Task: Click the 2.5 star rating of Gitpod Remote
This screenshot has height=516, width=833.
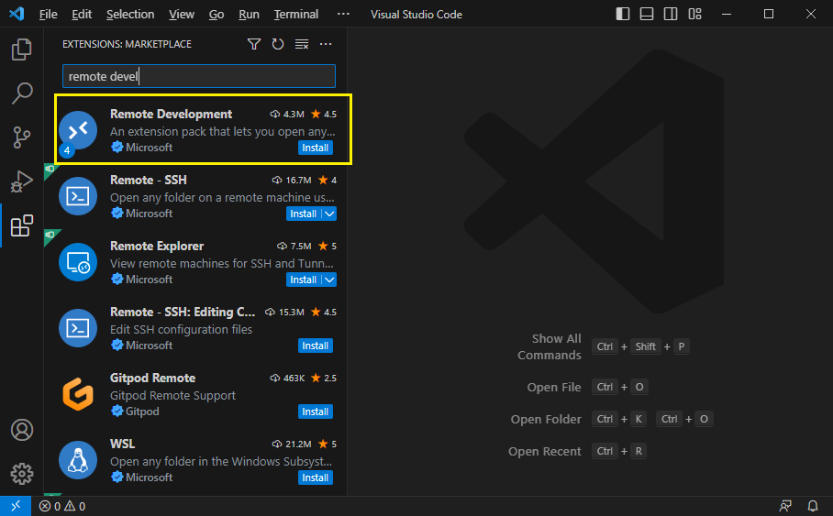Action: tap(324, 378)
